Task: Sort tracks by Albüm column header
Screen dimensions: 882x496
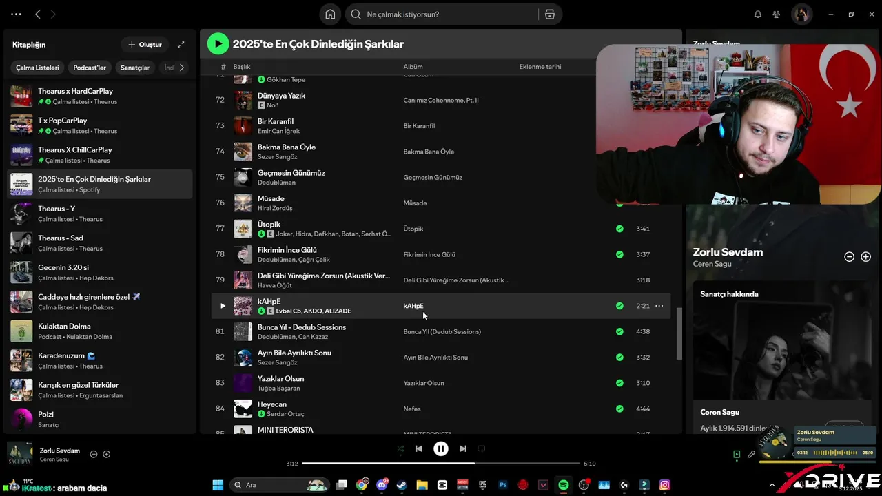Action: (413, 67)
